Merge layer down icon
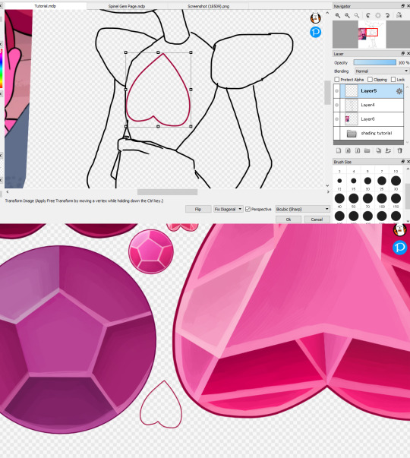This screenshot has width=410, height=458. coord(388,150)
